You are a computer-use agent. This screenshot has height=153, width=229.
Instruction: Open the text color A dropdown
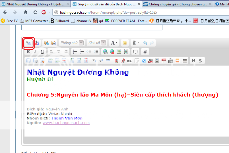tap(114, 43)
